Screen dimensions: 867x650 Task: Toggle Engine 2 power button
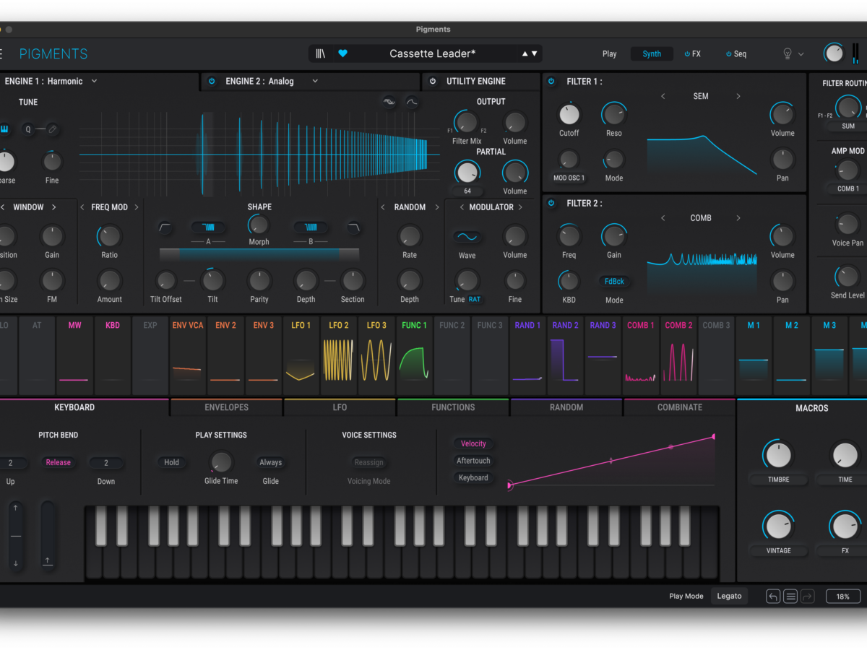212,82
